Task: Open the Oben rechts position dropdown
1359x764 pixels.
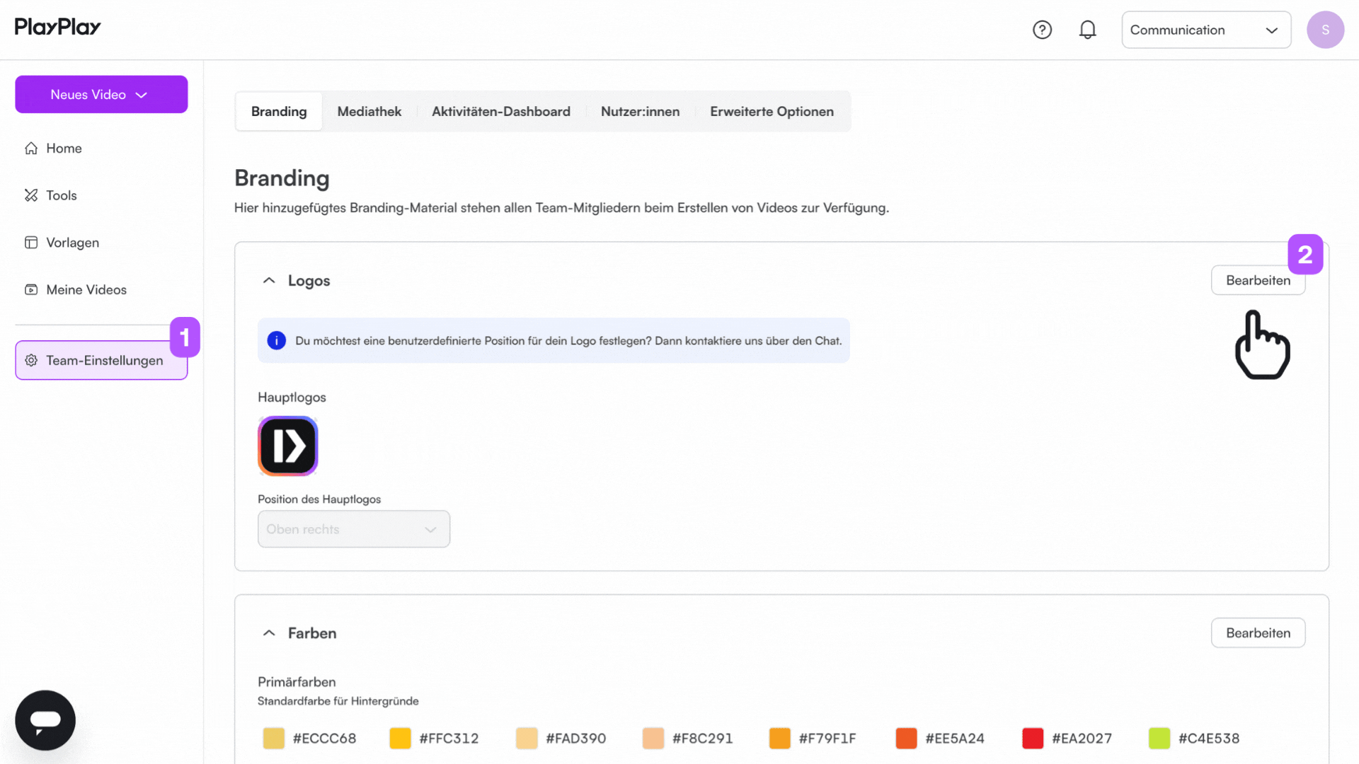Action: pyautogui.click(x=354, y=529)
